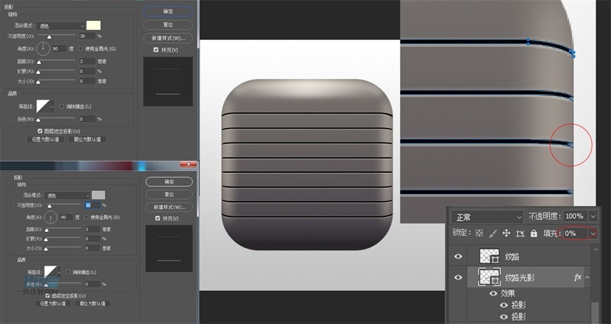Open the light yellow shadow color swatch

click(93, 26)
